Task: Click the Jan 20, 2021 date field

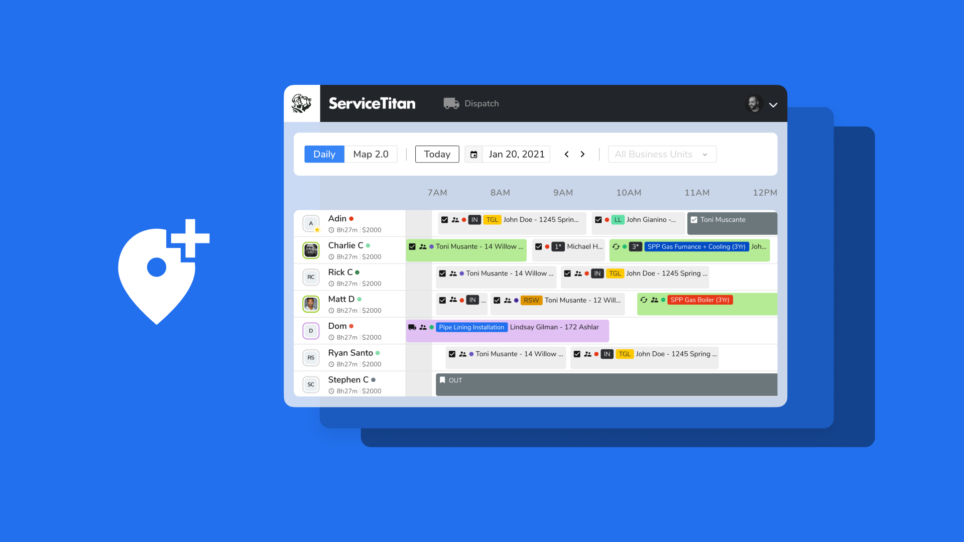Action: click(x=516, y=155)
